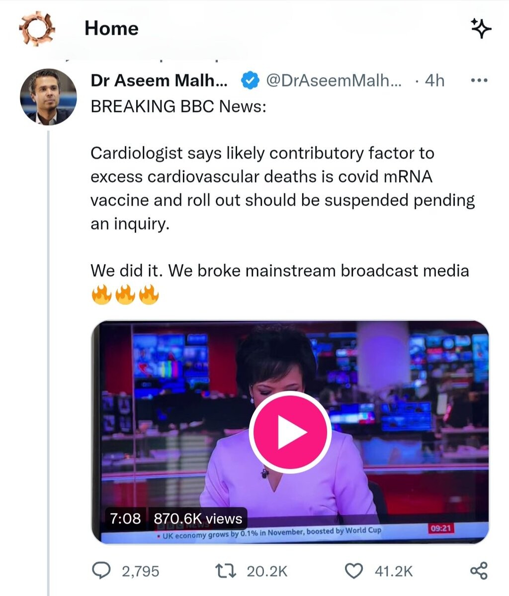Image resolution: width=509 pixels, height=596 pixels.
Task: Tap the sparkle timeline switch icon
Action: (x=481, y=29)
